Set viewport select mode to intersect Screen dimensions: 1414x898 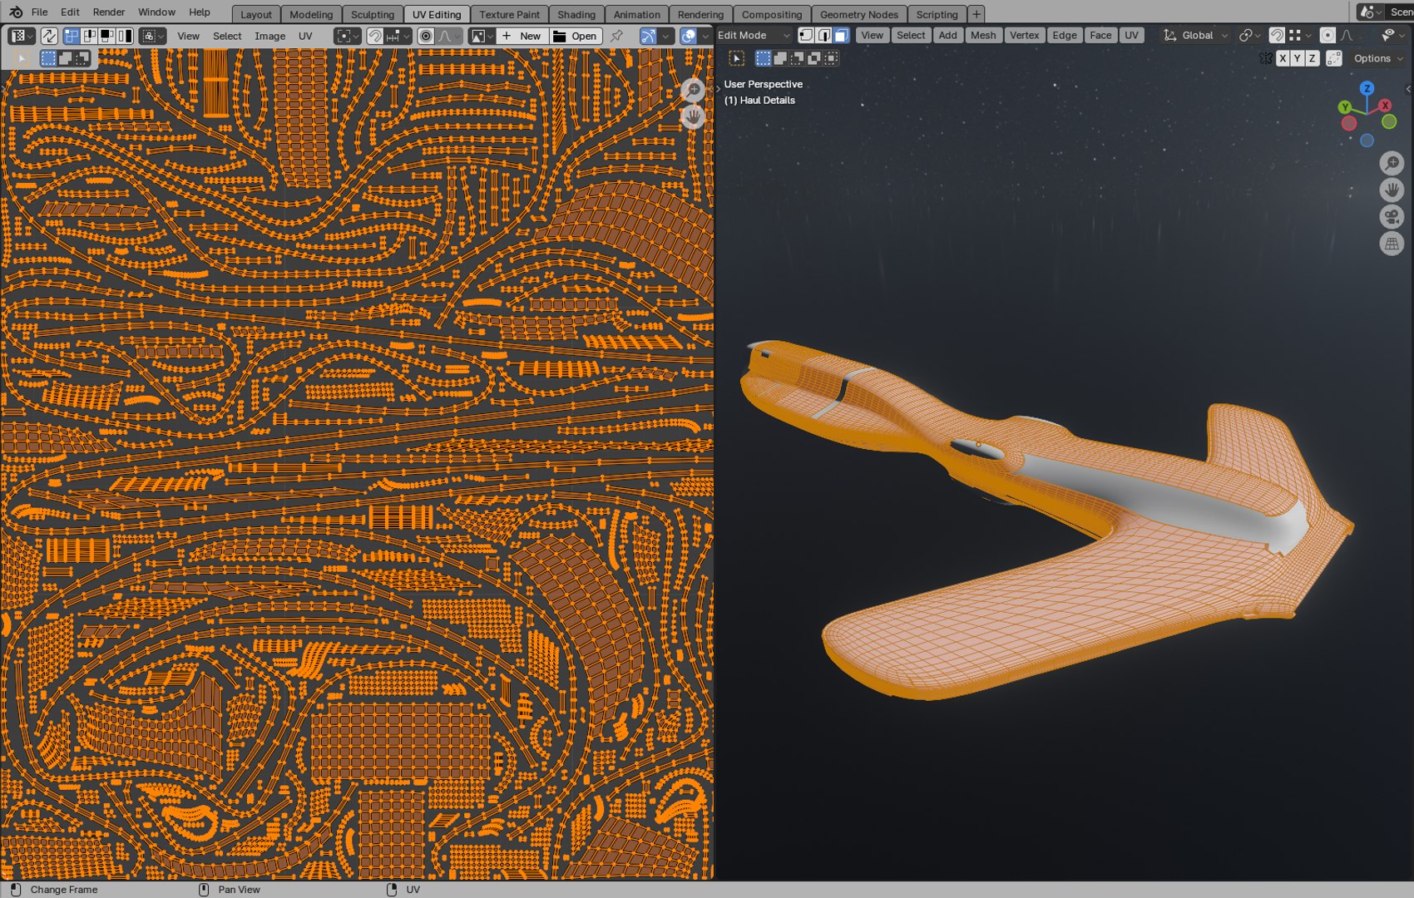coord(830,58)
